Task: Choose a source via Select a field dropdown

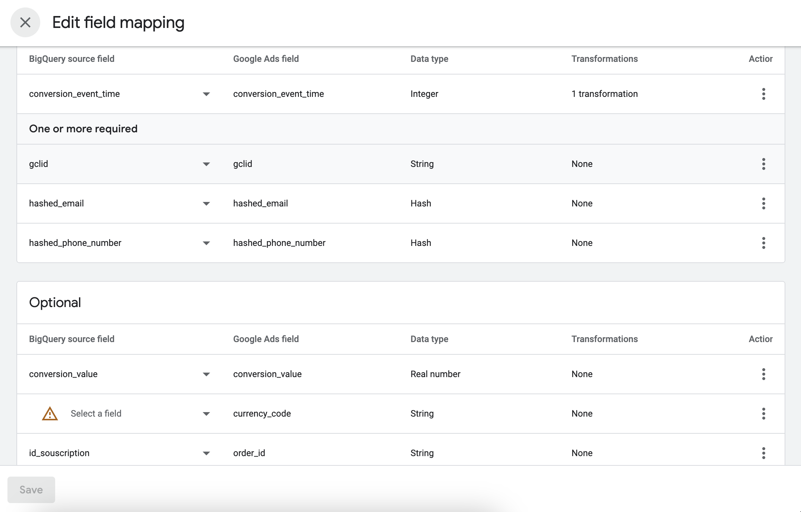Action: tap(206, 414)
